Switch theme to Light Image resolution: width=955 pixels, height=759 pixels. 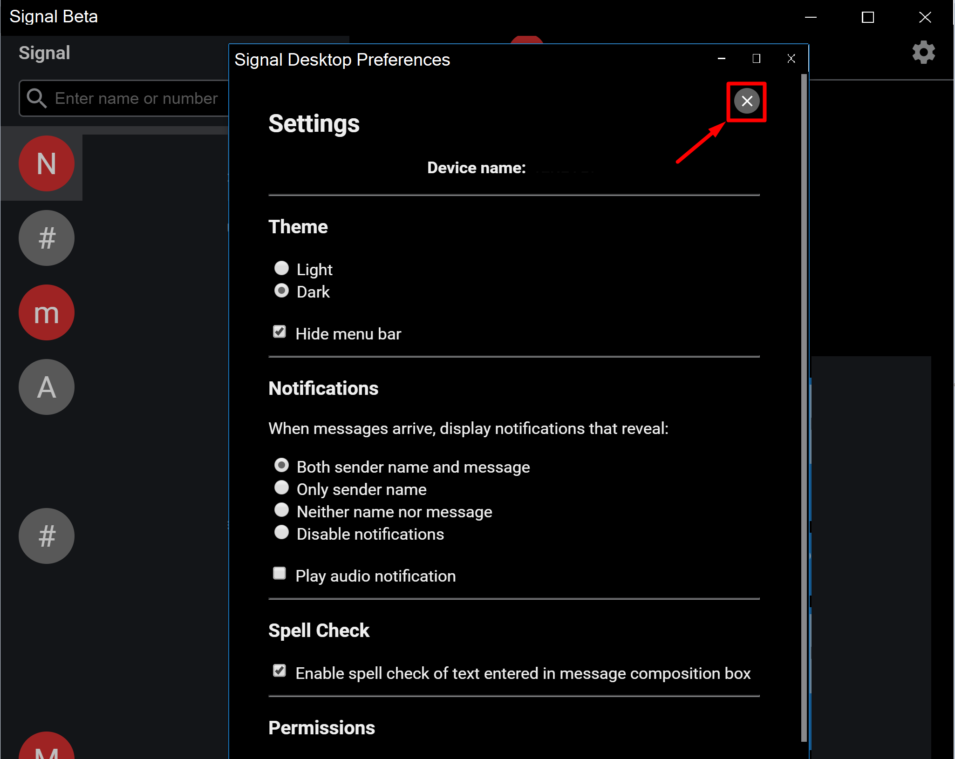281,268
